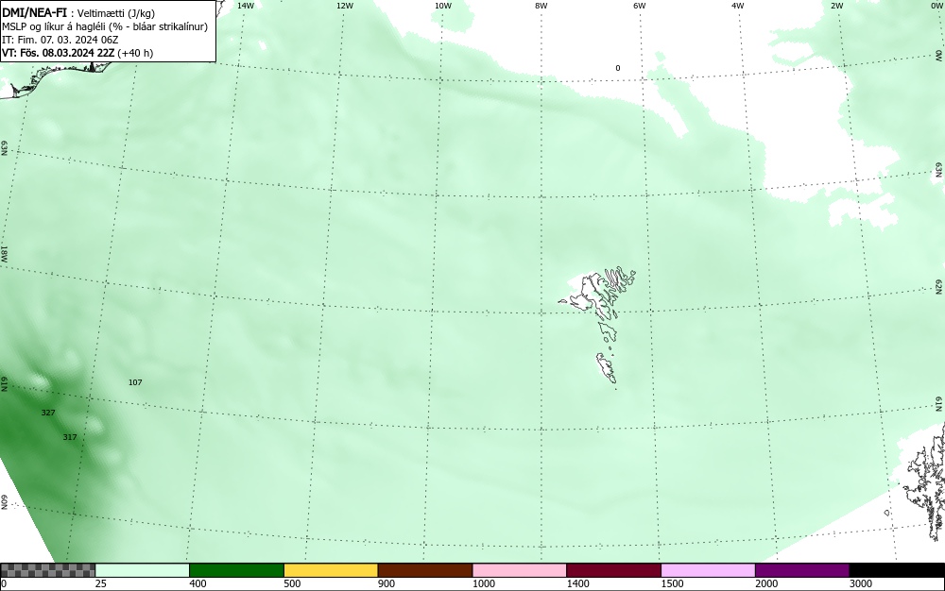The image size is (945, 591).
Task: Click the legend scale label 25
Action: [x=101, y=583]
